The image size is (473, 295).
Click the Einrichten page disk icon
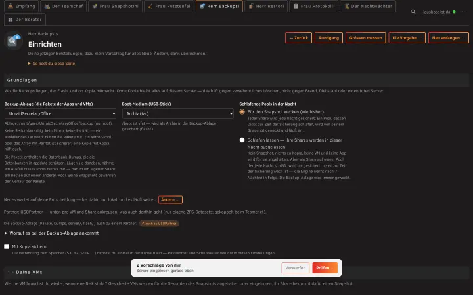14,41
